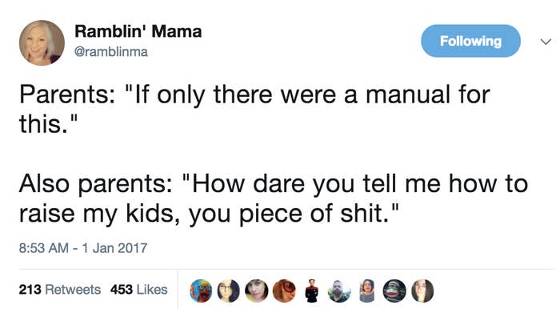Toggle the blue Following button

(x=470, y=41)
